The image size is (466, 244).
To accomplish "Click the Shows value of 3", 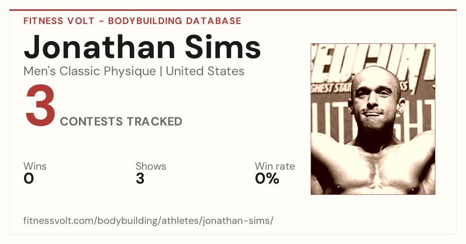I will [140, 179].
